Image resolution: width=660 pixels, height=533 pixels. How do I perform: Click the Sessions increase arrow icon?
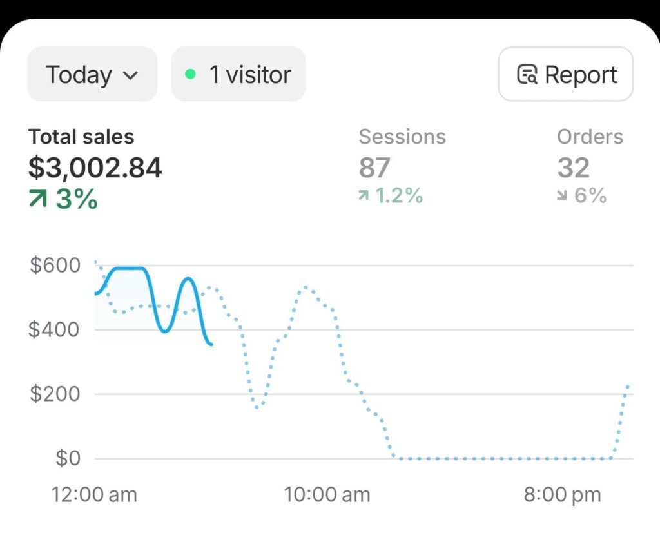coord(364,195)
